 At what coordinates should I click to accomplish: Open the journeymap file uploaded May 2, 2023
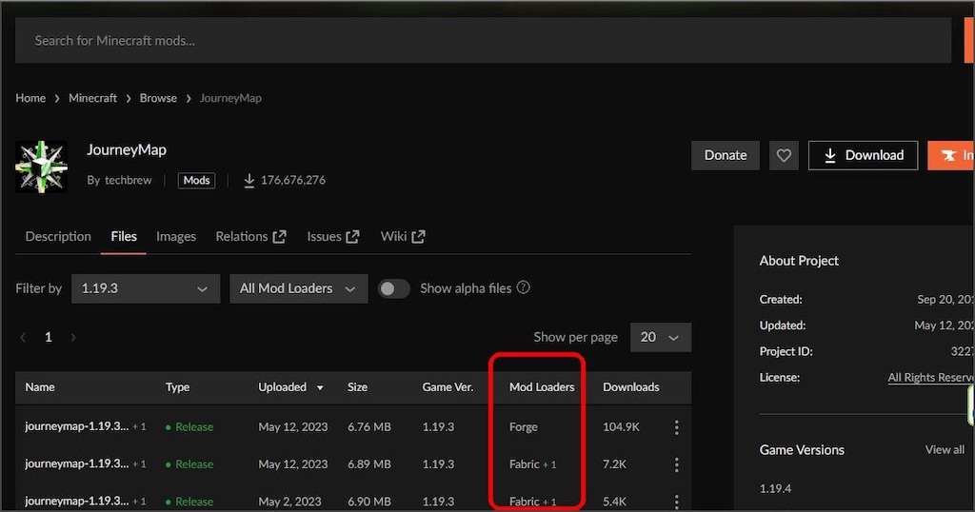coord(77,501)
